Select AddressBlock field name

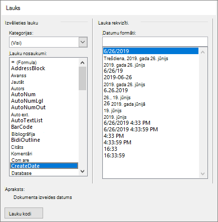pyautogui.click(x=28, y=68)
